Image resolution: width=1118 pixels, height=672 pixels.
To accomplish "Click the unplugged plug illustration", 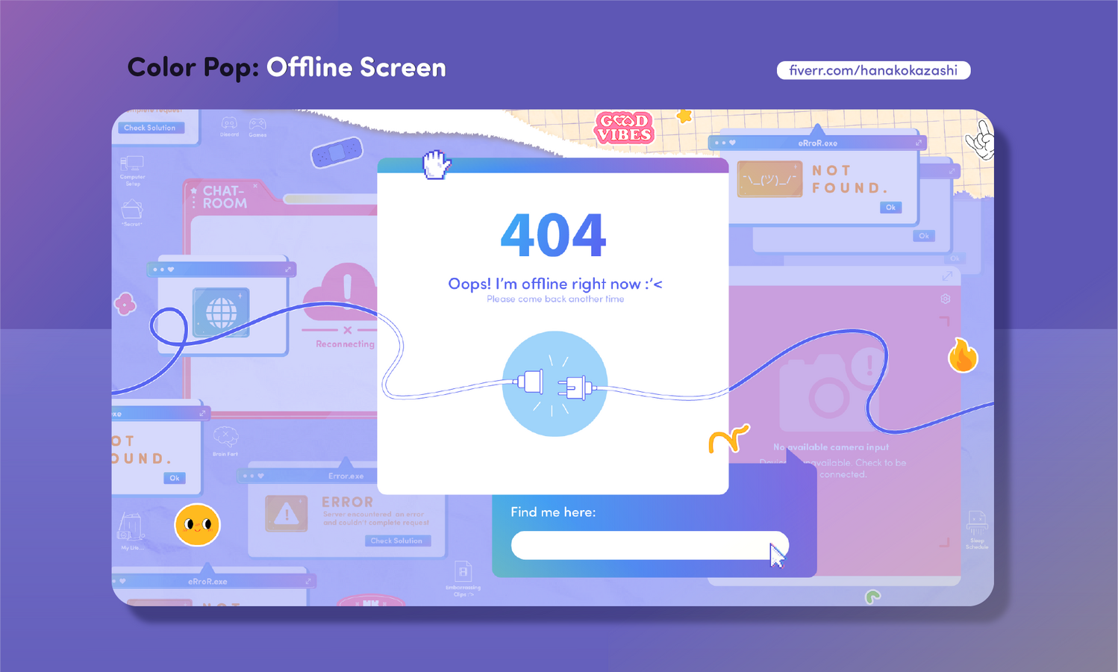I will [555, 385].
